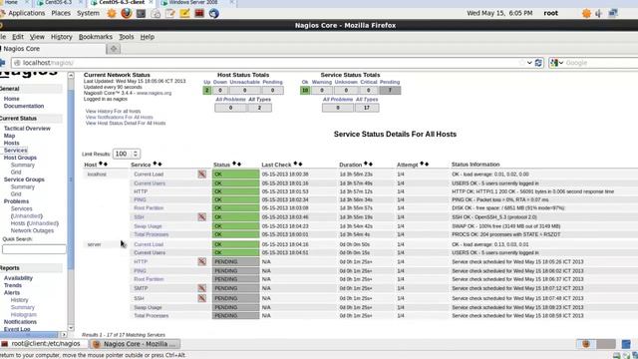Adjust the Limit Results stepper
Image resolution: width=638 pixels, height=359 pixels.
[136, 154]
